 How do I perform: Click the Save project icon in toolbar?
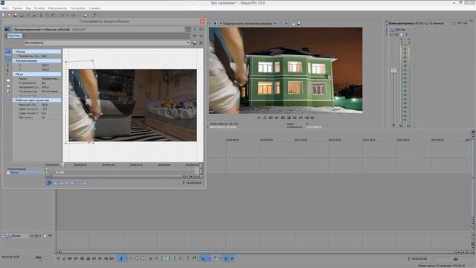point(16,15)
